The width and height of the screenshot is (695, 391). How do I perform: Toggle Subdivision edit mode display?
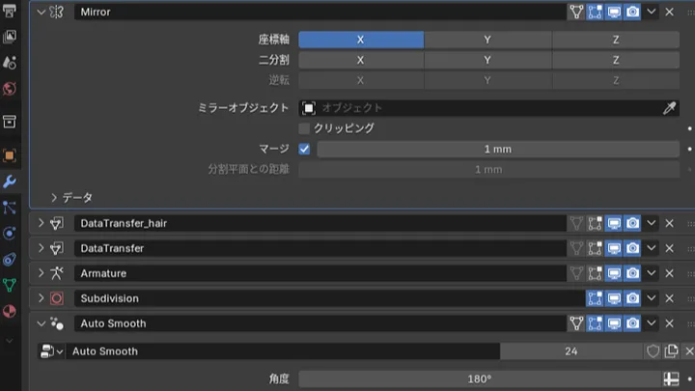(x=595, y=298)
